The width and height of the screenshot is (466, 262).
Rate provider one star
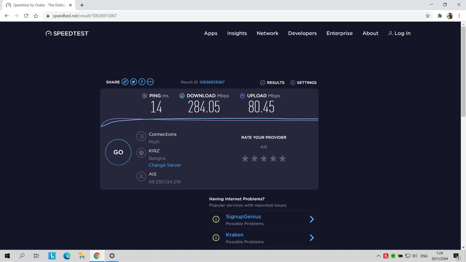(245, 159)
